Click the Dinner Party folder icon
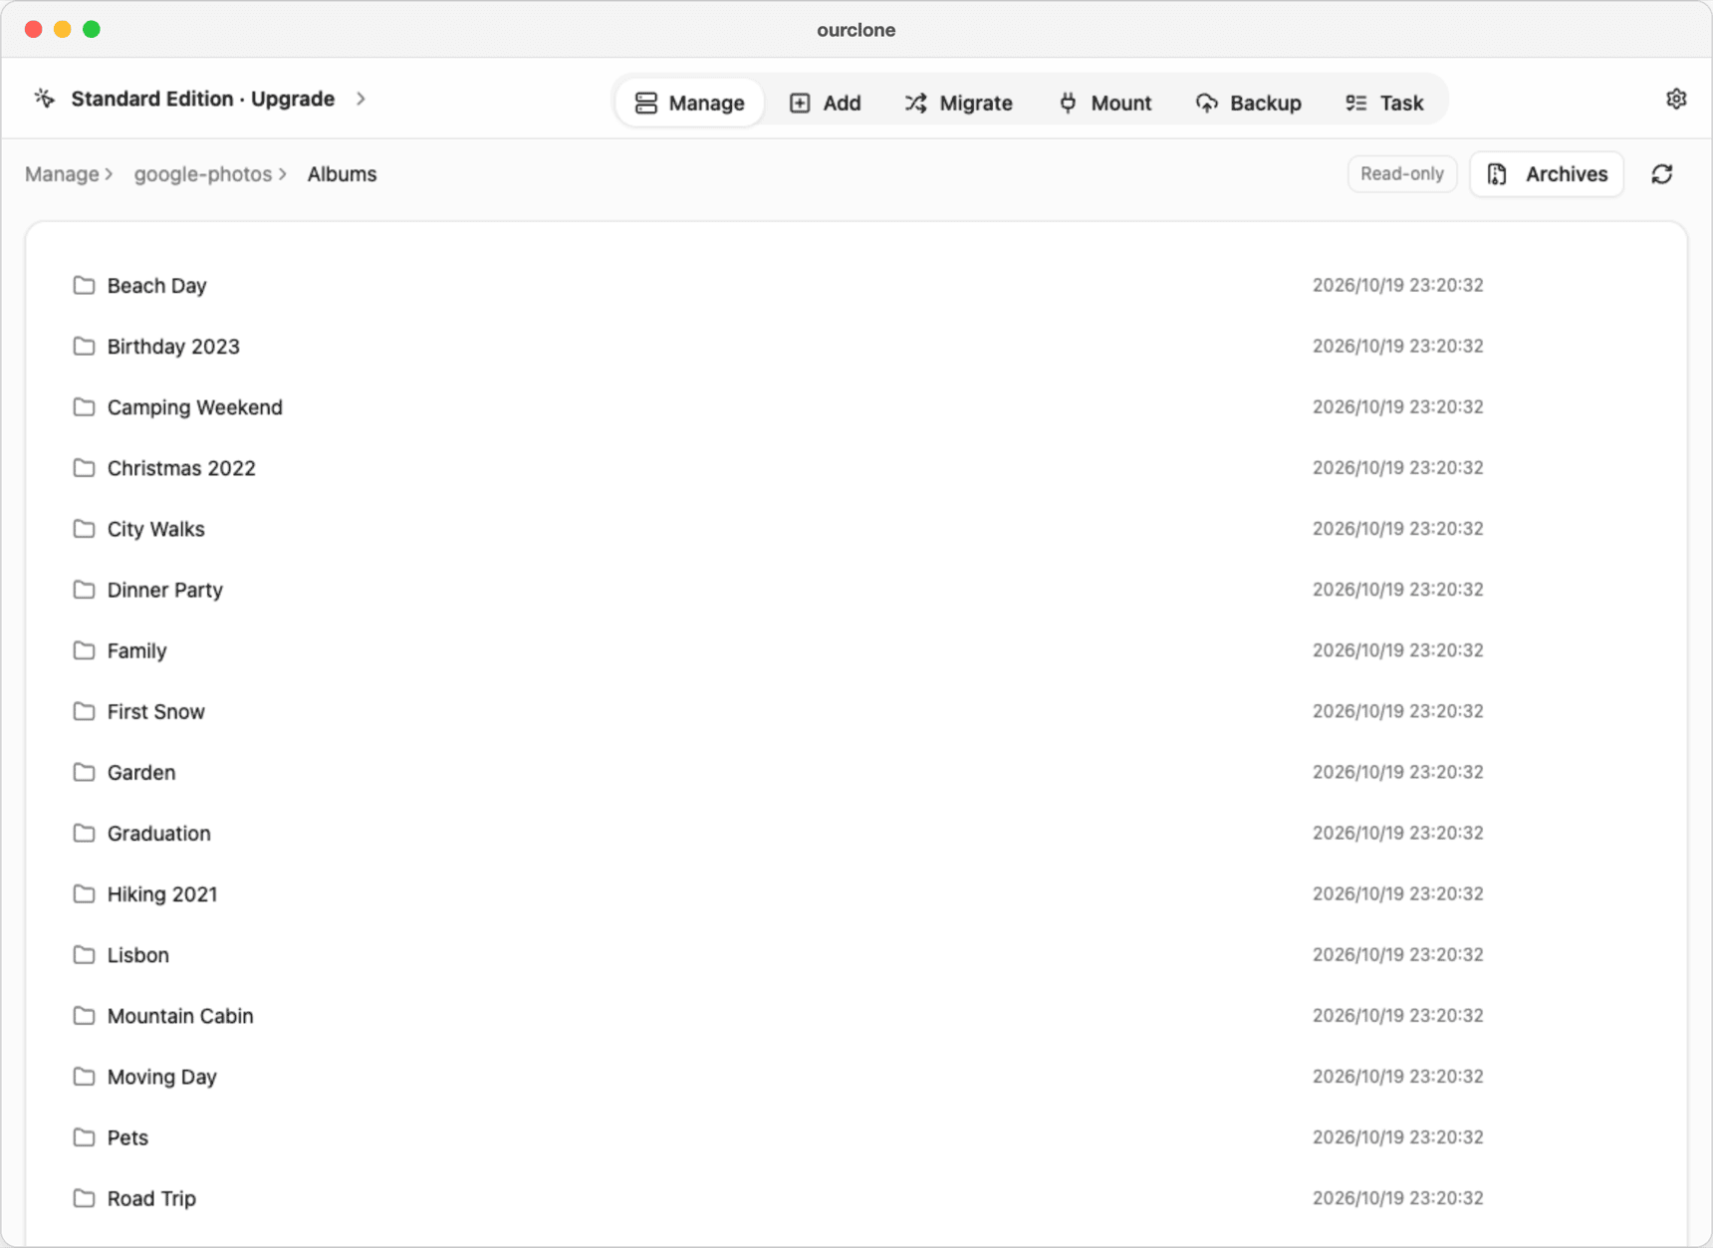 tap(84, 590)
